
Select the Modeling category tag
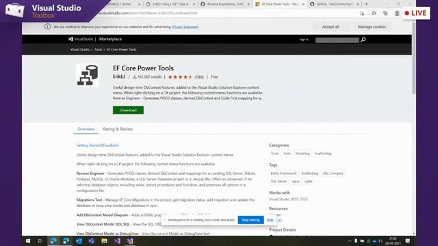coord(302,154)
